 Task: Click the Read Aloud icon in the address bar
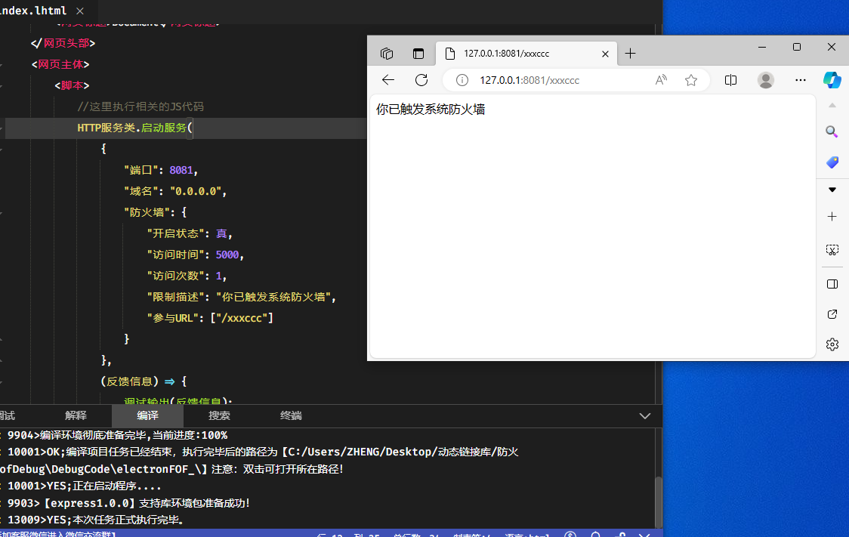(x=661, y=80)
